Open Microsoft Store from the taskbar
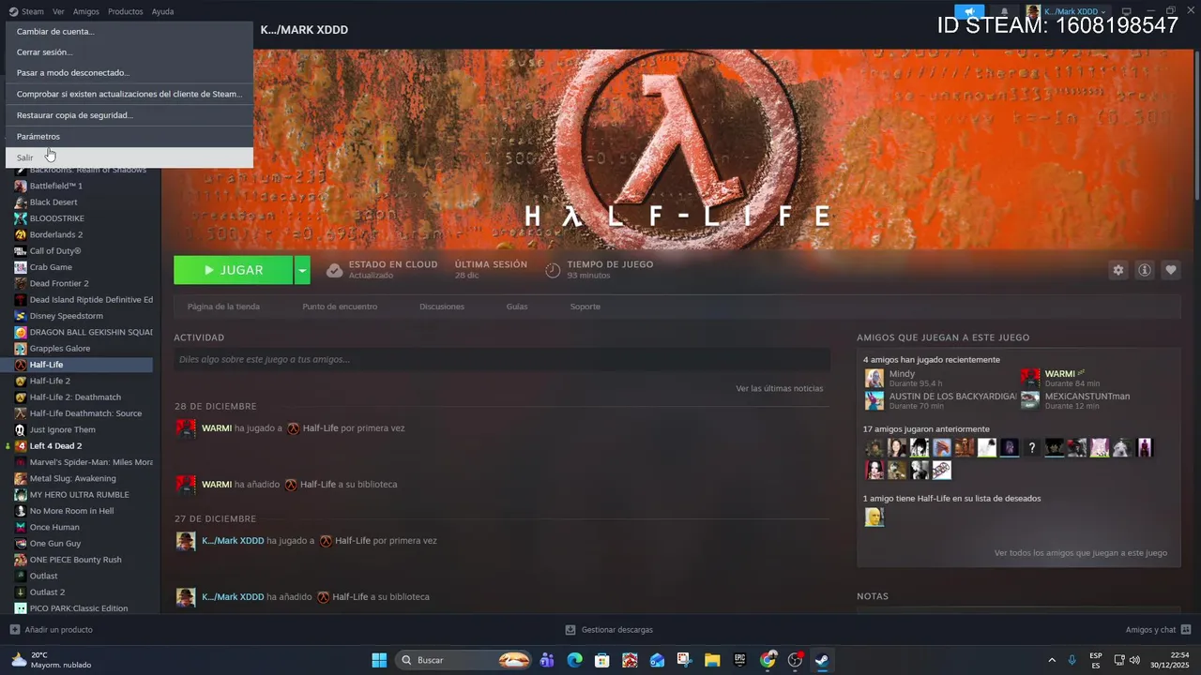Viewport: 1201px width, 675px height. tap(602, 660)
